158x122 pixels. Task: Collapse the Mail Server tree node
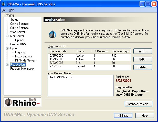coord(7,36)
